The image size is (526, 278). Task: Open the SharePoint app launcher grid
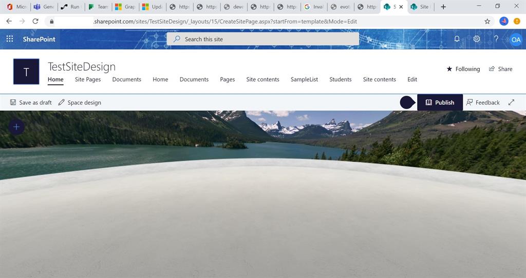pyautogui.click(x=10, y=39)
